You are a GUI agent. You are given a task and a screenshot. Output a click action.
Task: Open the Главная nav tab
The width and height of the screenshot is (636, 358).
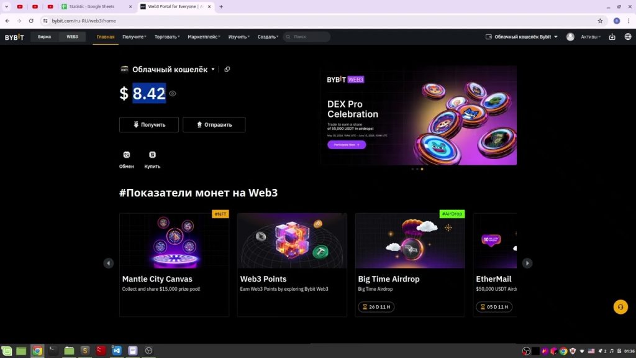tap(106, 37)
